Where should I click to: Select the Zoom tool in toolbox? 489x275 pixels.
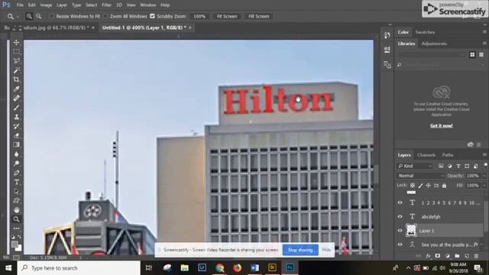point(17,219)
